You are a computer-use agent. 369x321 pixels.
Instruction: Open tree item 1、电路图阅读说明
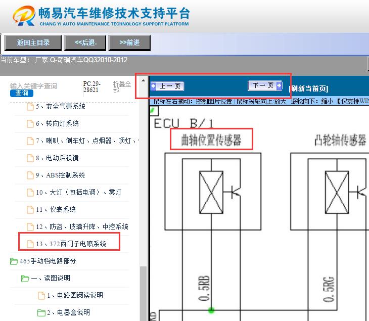(x=75, y=295)
